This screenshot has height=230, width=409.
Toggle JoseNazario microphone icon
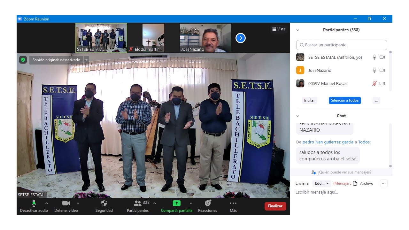(x=374, y=70)
